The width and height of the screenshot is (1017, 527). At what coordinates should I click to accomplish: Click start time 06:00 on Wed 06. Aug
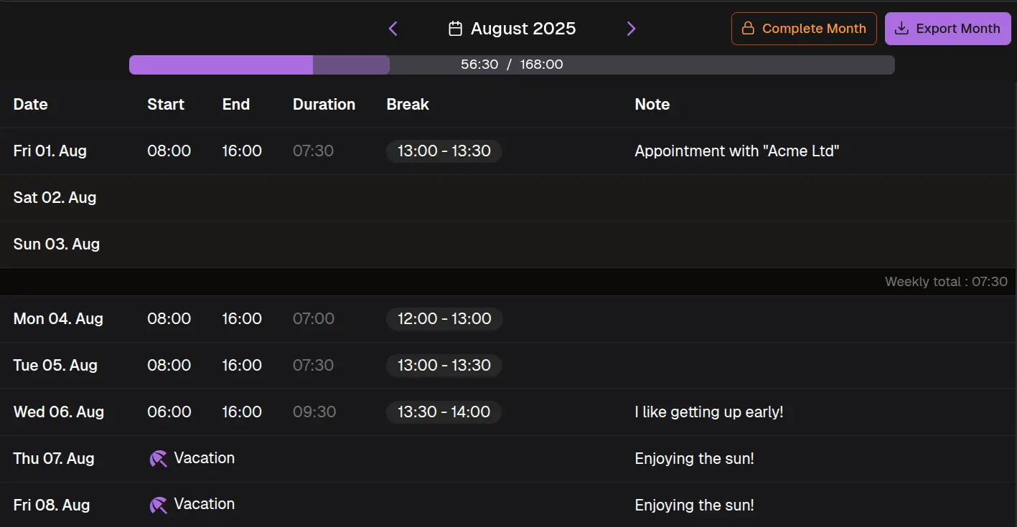(169, 412)
